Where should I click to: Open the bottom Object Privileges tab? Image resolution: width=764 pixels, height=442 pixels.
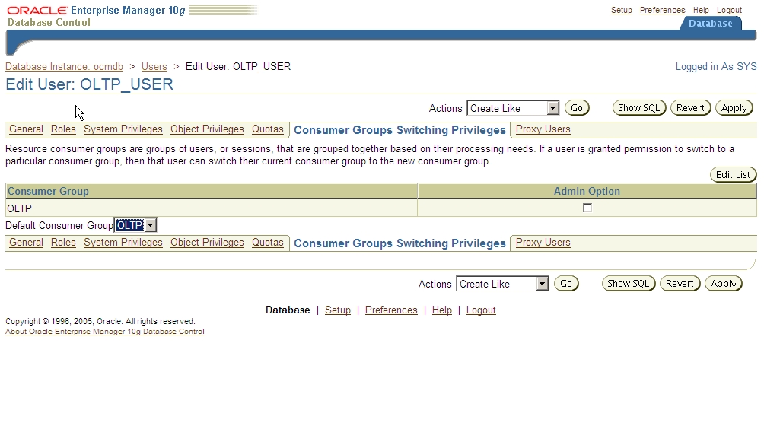[207, 242]
